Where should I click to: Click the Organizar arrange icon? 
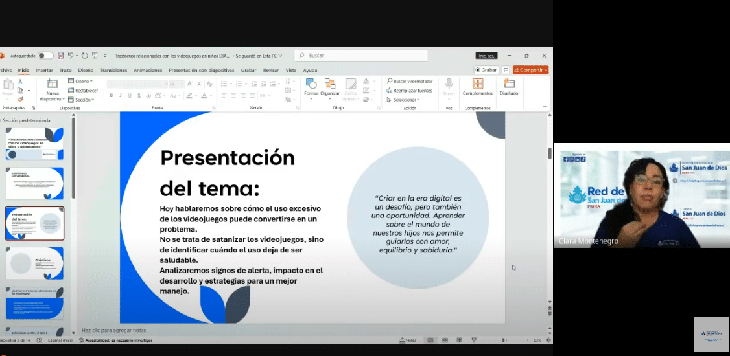click(x=330, y=84)
